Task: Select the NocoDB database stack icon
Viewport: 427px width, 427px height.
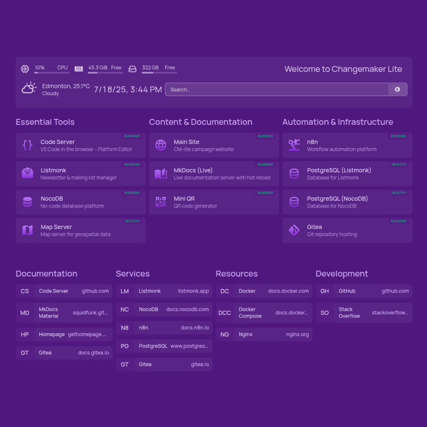Action: [27, 202]
